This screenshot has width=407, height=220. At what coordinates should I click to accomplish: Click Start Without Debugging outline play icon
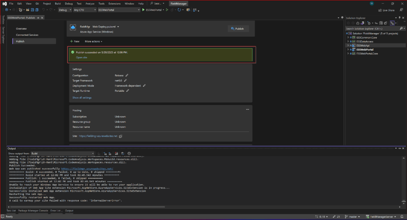167,10
